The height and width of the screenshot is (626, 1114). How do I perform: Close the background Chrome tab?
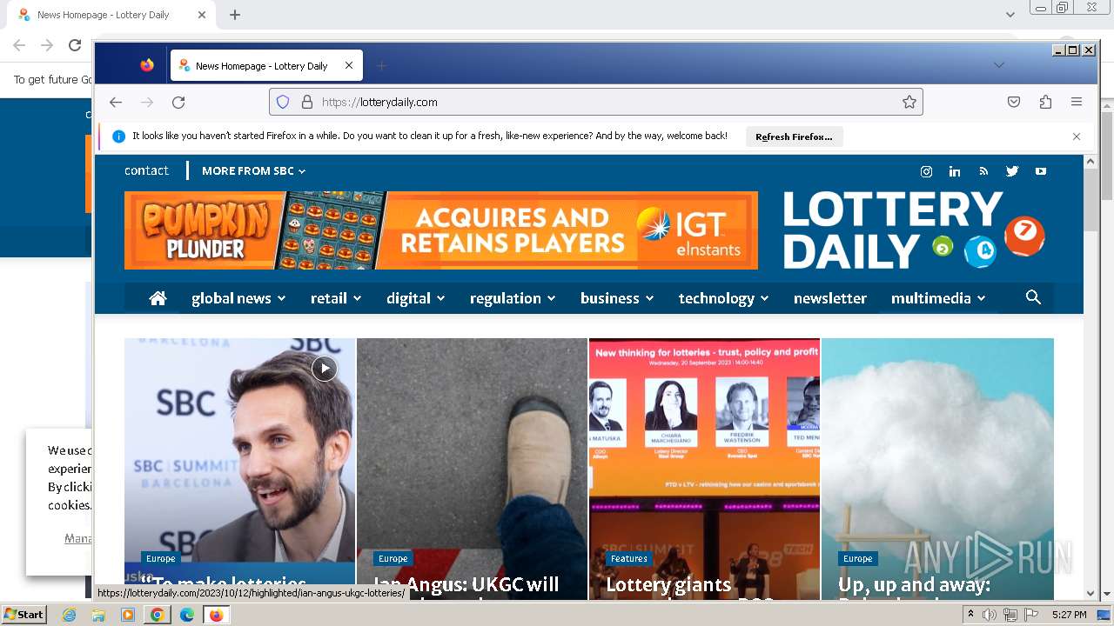coord(202,15)
